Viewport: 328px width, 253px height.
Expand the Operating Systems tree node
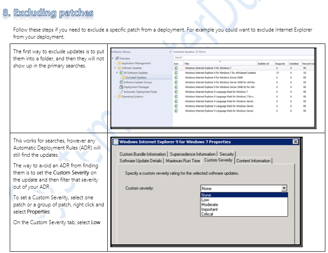pyautogui.click(x=115, y=96)
